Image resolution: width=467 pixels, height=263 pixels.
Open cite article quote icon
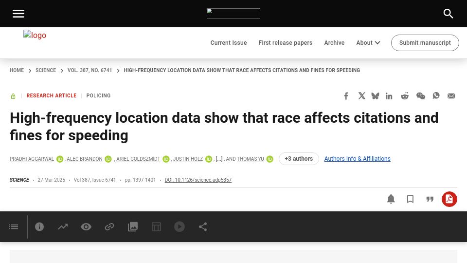click(x=430, y=199)
